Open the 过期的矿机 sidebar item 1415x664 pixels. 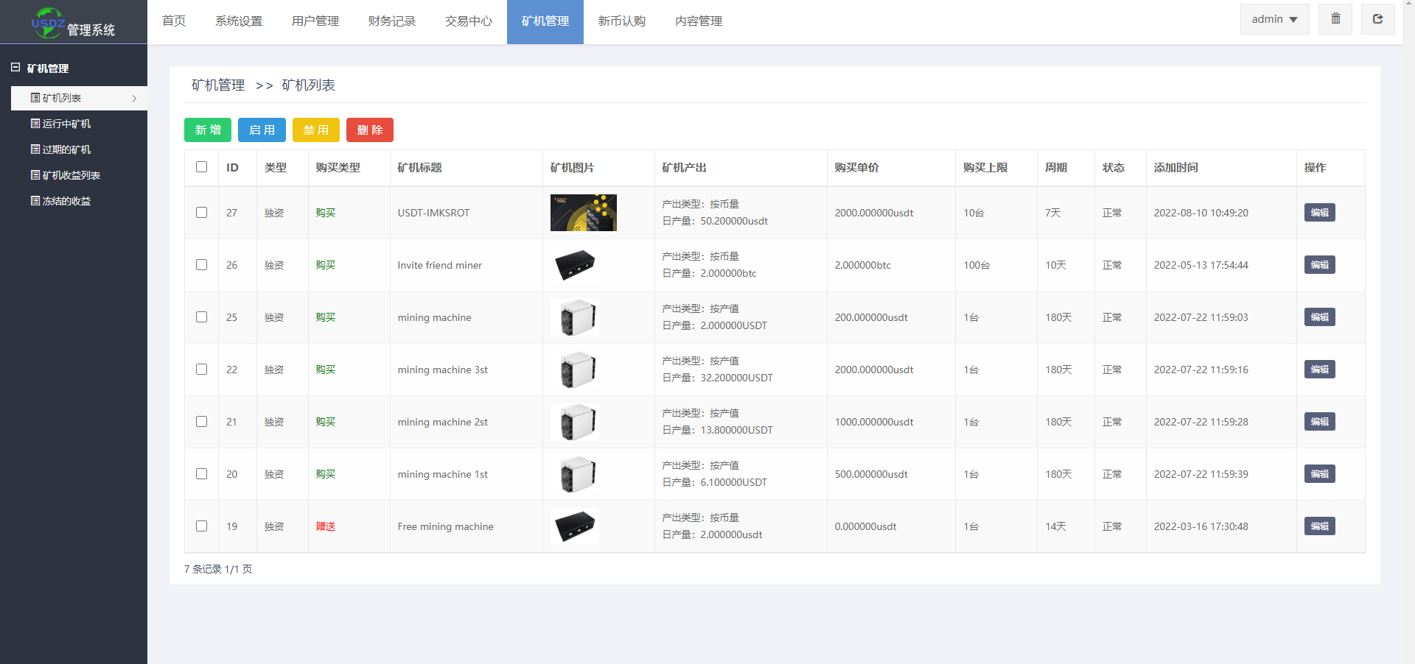tap(66, 149)
